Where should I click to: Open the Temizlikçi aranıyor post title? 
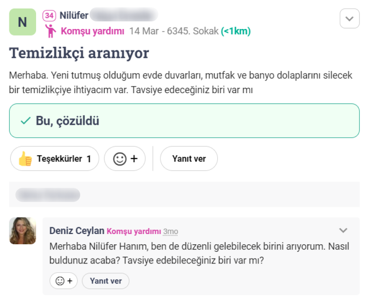pyautogui.click(x=79, y=53)
